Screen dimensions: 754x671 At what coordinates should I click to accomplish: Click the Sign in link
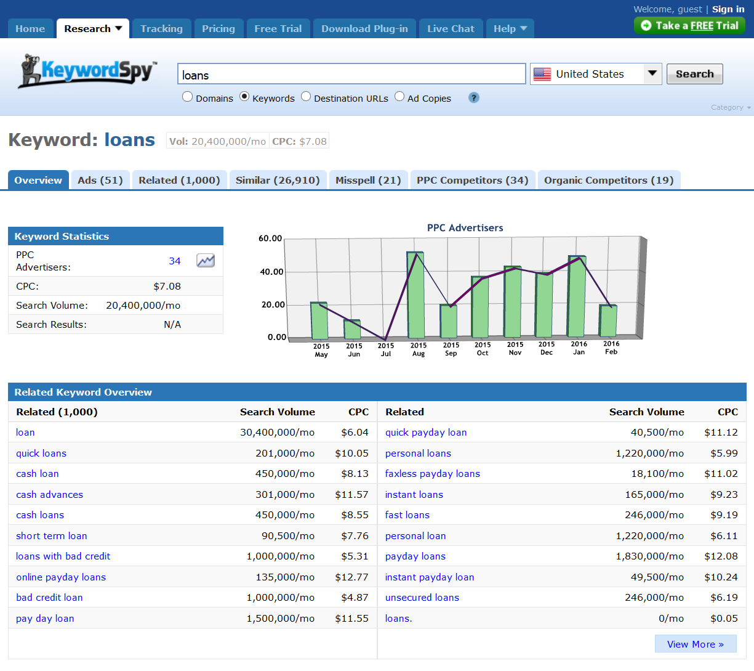point(728,9)
